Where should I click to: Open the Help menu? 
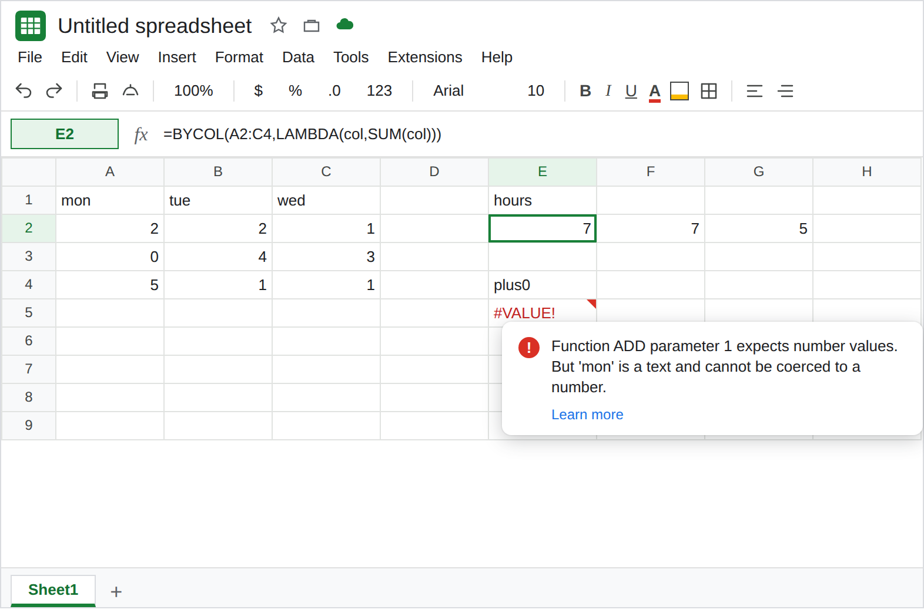pyautogui.click(x=497, y=57)
